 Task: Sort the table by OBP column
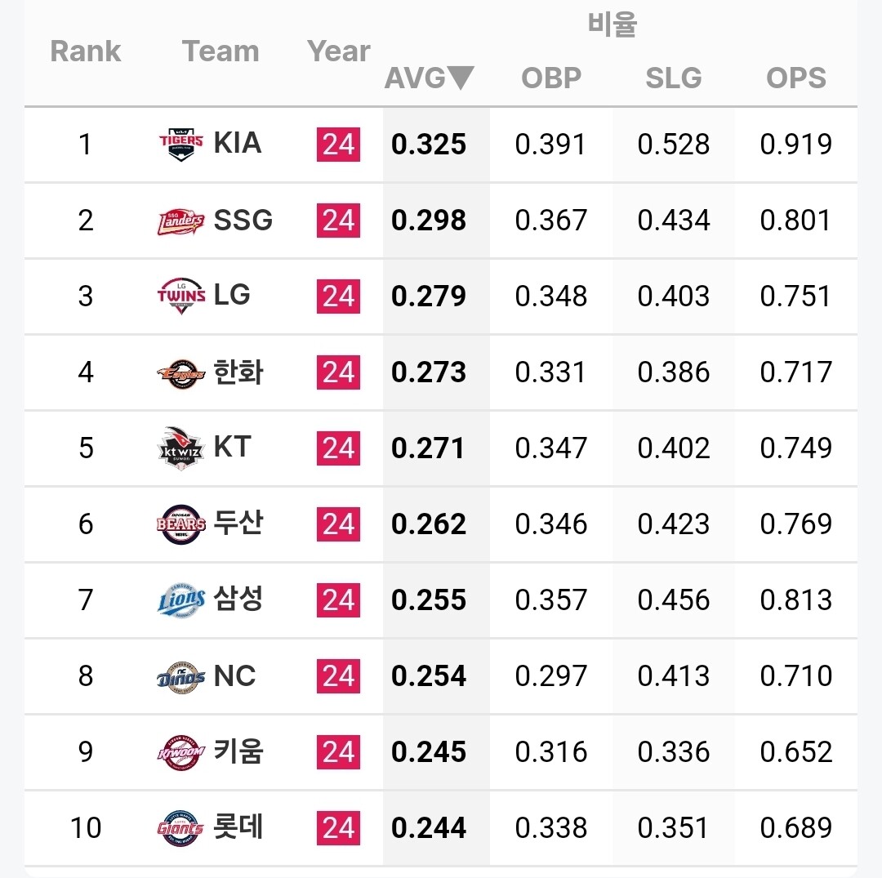coord(551,78)
